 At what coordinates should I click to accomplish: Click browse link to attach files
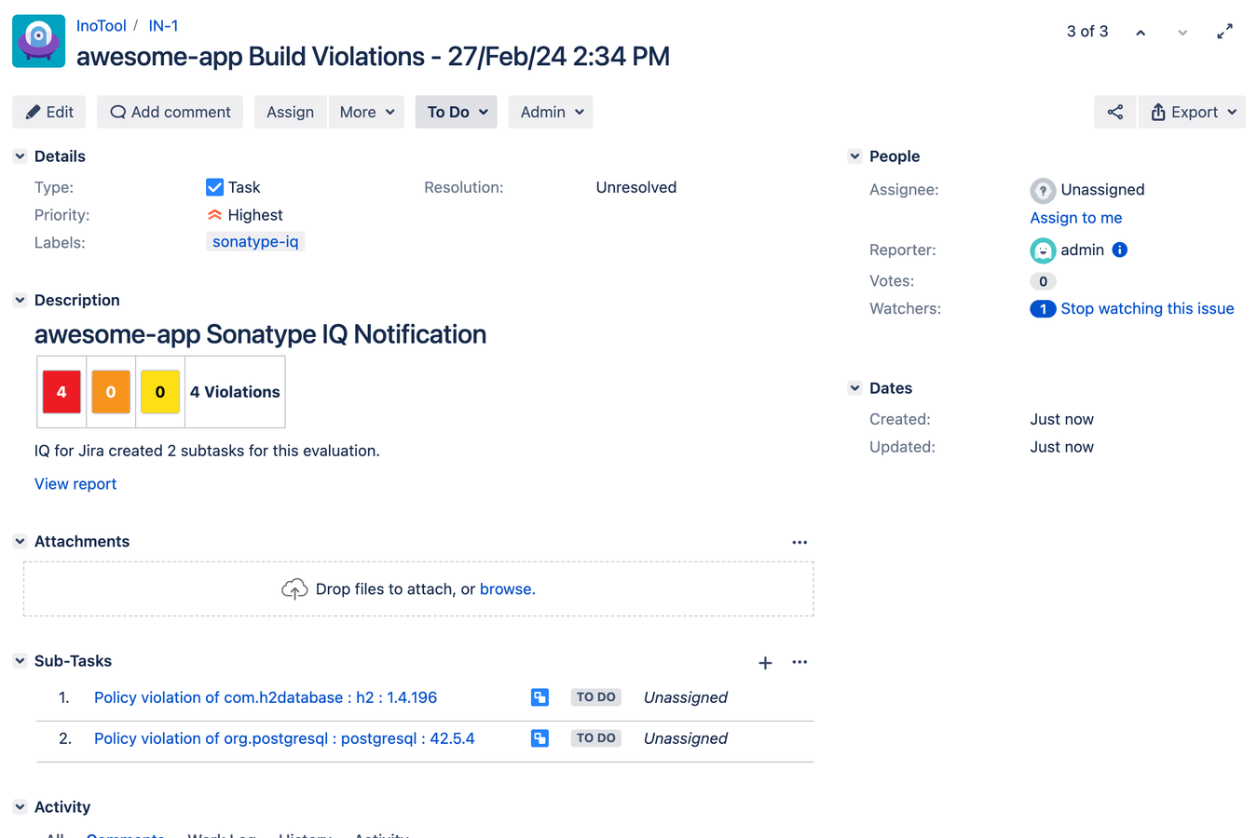pyautogui.click(x=507, y=589)
